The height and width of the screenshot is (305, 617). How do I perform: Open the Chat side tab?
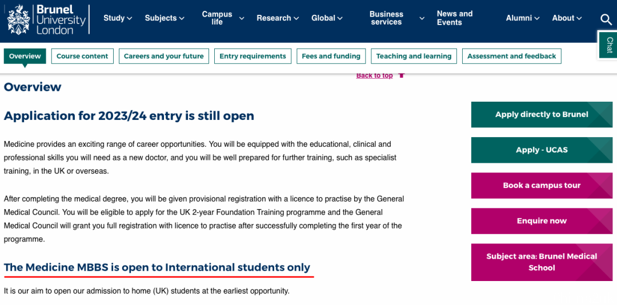609,45
